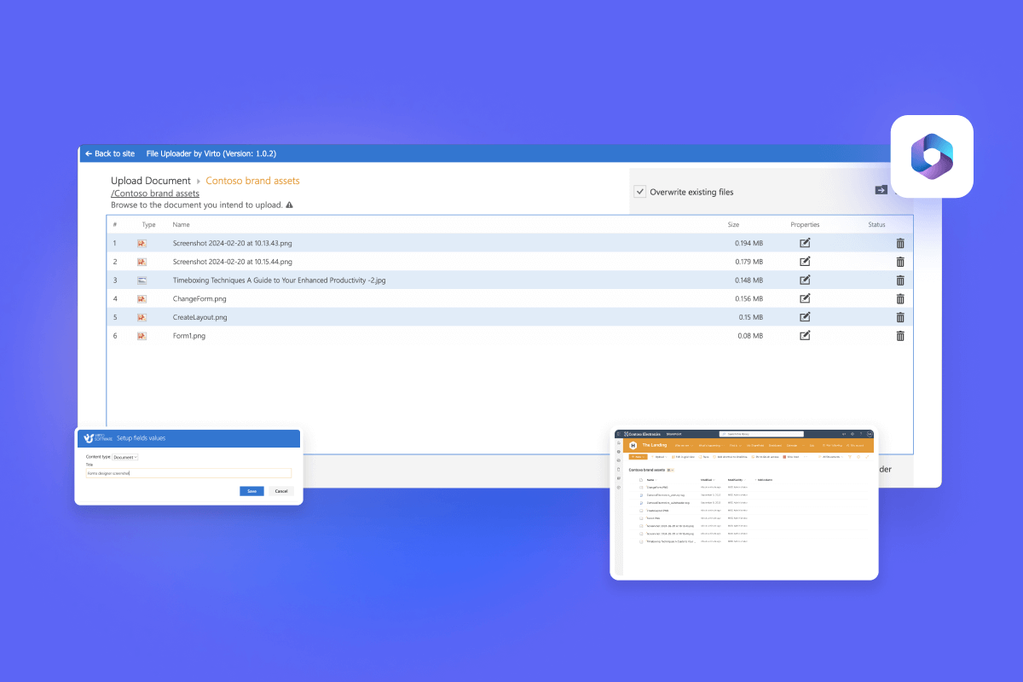
Task: Click the New button in the SharePoint library
Action: tap(638, 458)
